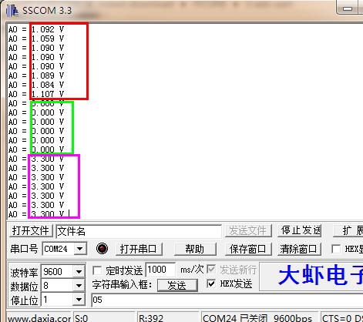Click the 发送 send button
The image size is (363, 322).
pyautogui.click(x=177, y=285)
